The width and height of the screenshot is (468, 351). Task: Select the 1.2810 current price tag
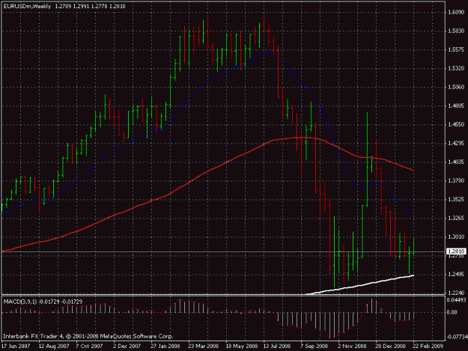coord(456,251)
